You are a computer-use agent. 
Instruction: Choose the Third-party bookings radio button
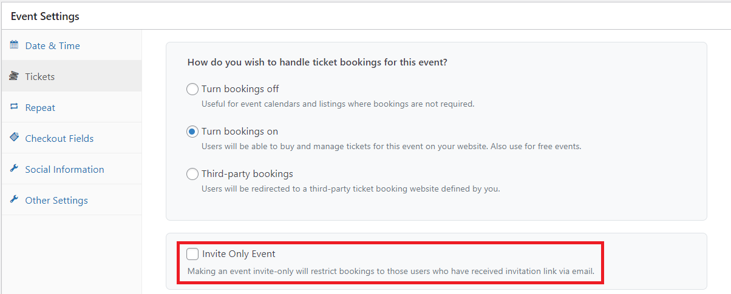coord(192,174)
